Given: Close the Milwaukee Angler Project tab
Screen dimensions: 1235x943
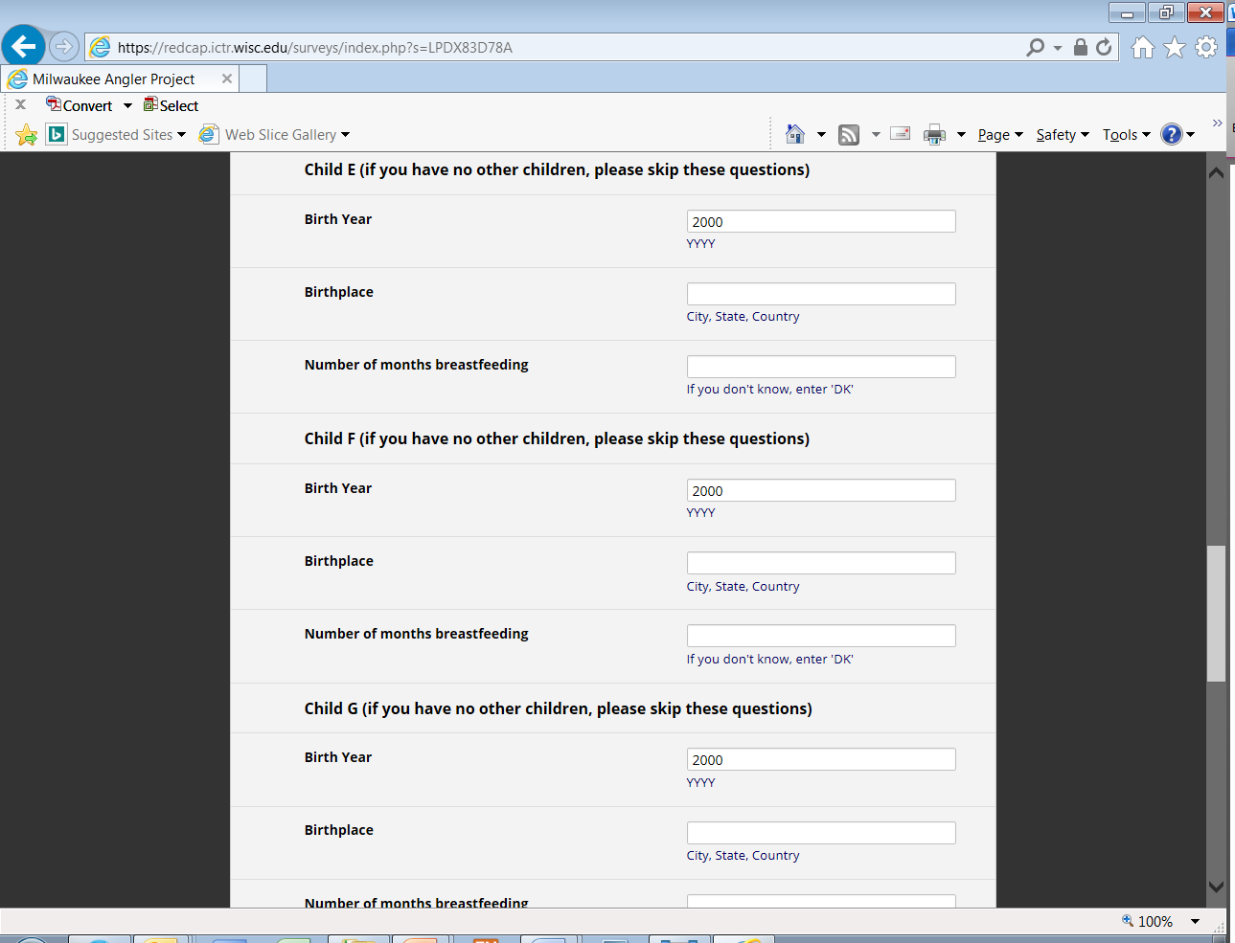Looking at the screenshot, I should pyautogui.click(x=227, y=79).
